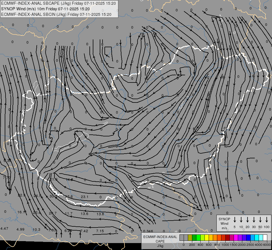Click the 24.5 CAPE value on map

[38, 196]
